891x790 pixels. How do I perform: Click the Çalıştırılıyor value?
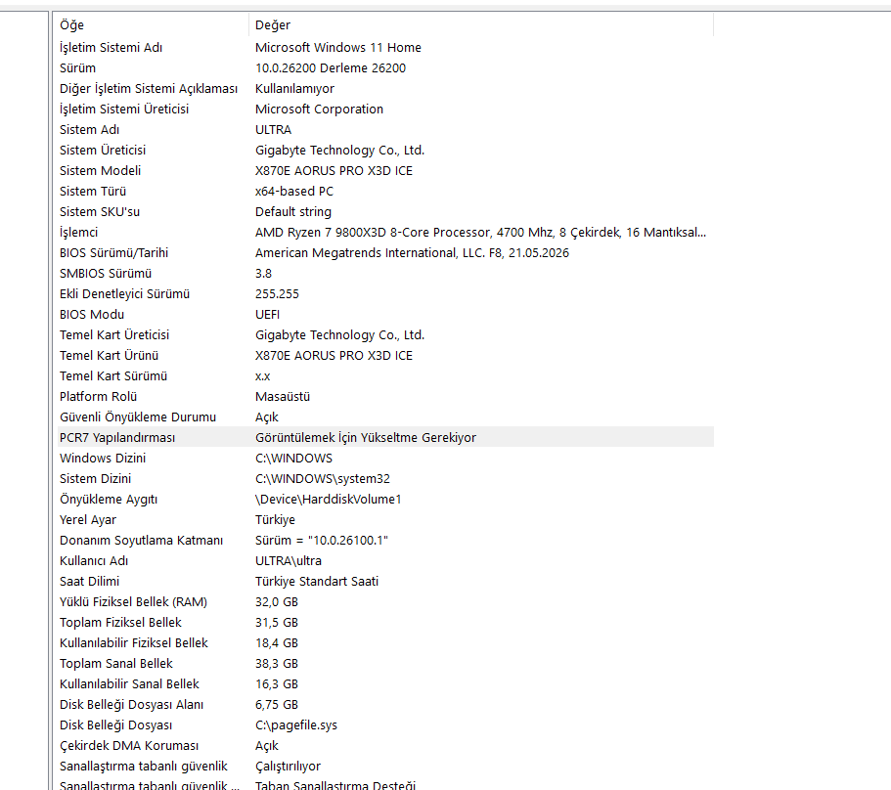[288, 767]
